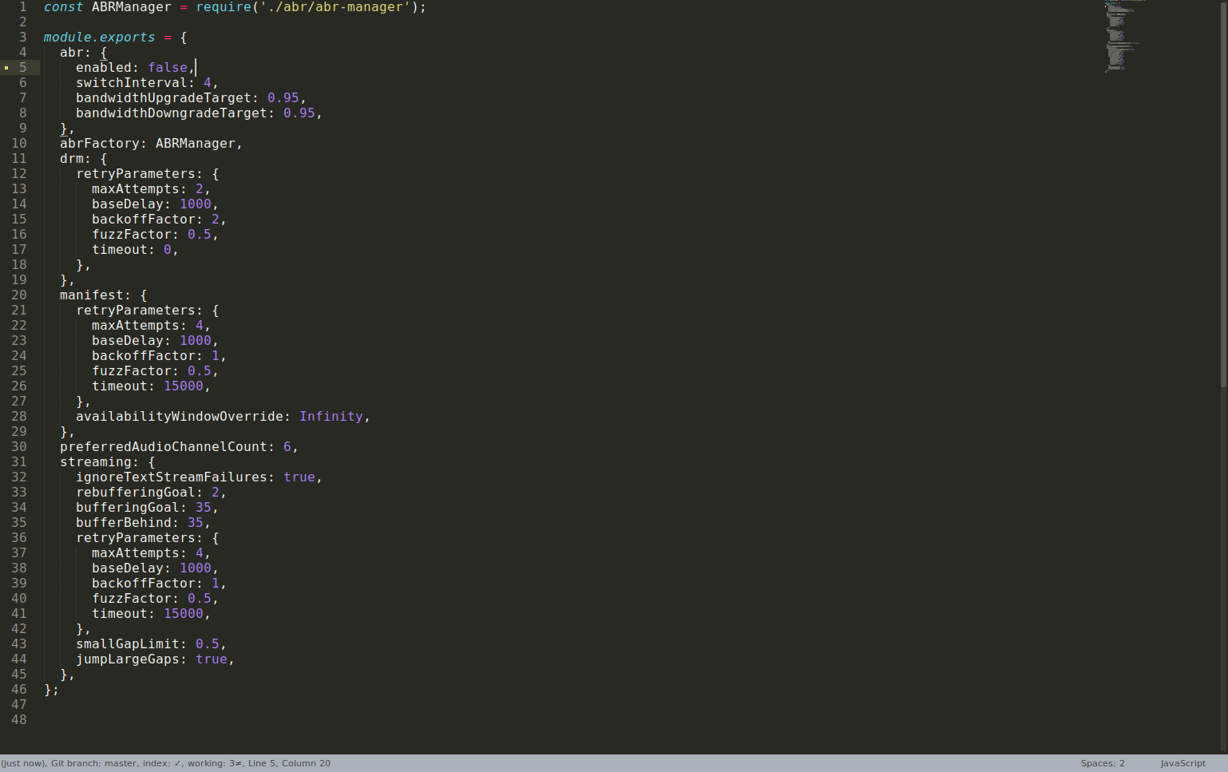Click the 'enabled' key on line 5

tap(104, 68)
